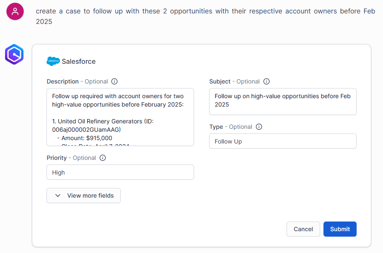The image size is (383, 253).
Task: Click the Salesforce cloud logo
Action: click(x=53, y=61)
